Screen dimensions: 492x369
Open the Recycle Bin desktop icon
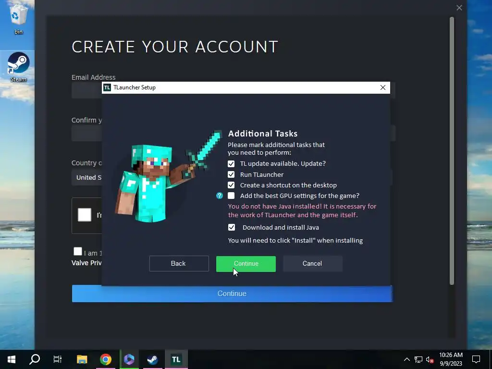[x=18, y=18]
